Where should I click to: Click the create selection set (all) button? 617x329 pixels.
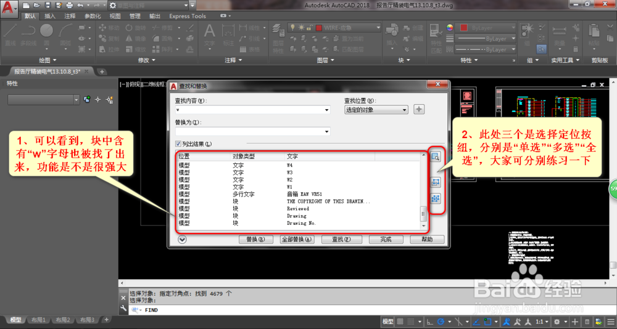click(435, 198)
